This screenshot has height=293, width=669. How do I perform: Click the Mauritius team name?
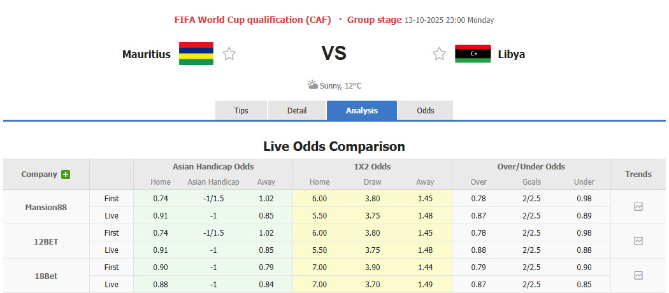click(147, 54)
